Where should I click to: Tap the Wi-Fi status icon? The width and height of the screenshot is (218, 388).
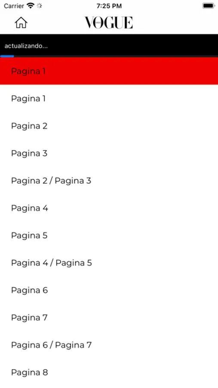point(31,6)
